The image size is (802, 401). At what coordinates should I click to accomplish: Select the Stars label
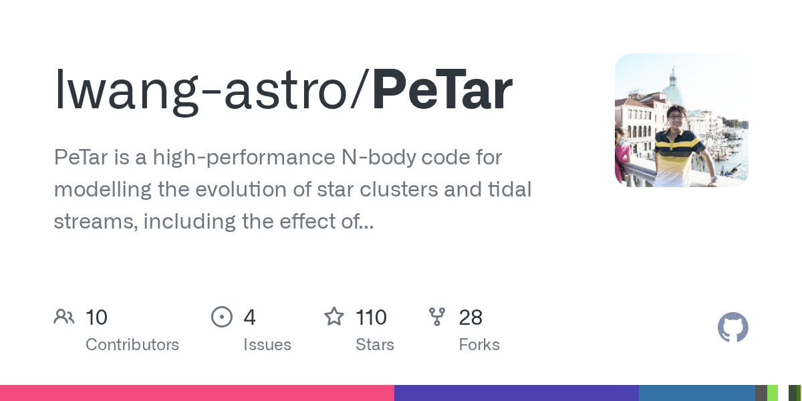[375, 345]
